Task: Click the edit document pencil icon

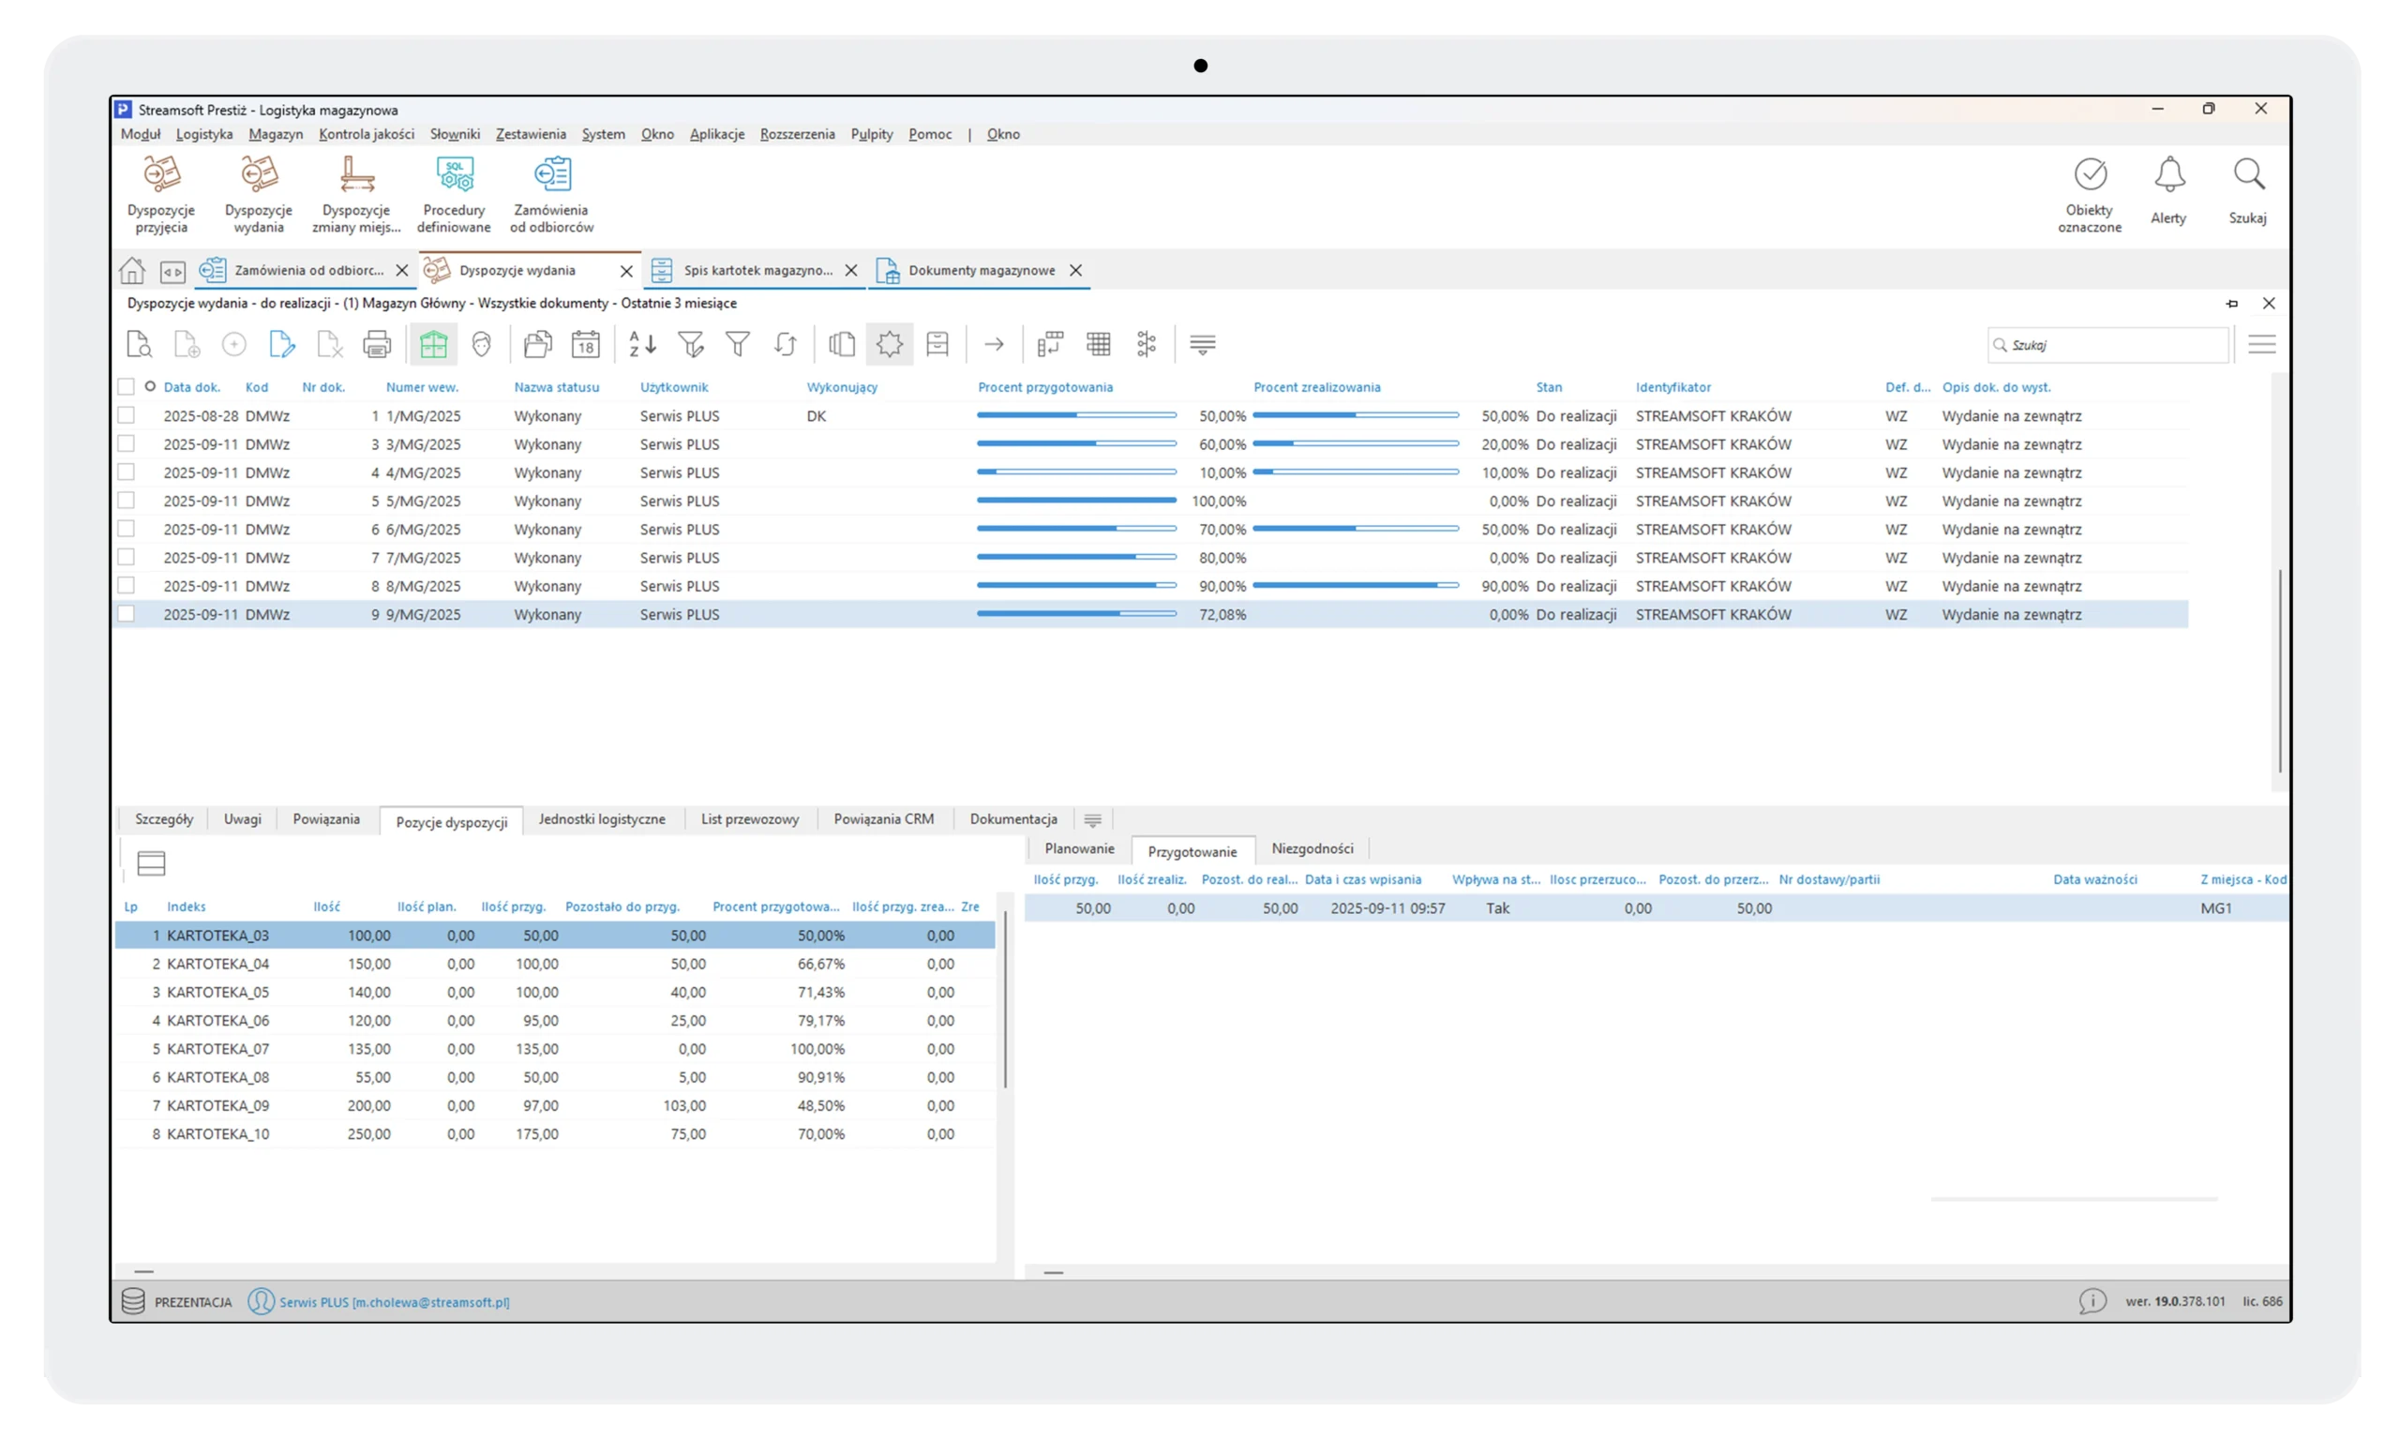Action: click(x=281, y=344)
